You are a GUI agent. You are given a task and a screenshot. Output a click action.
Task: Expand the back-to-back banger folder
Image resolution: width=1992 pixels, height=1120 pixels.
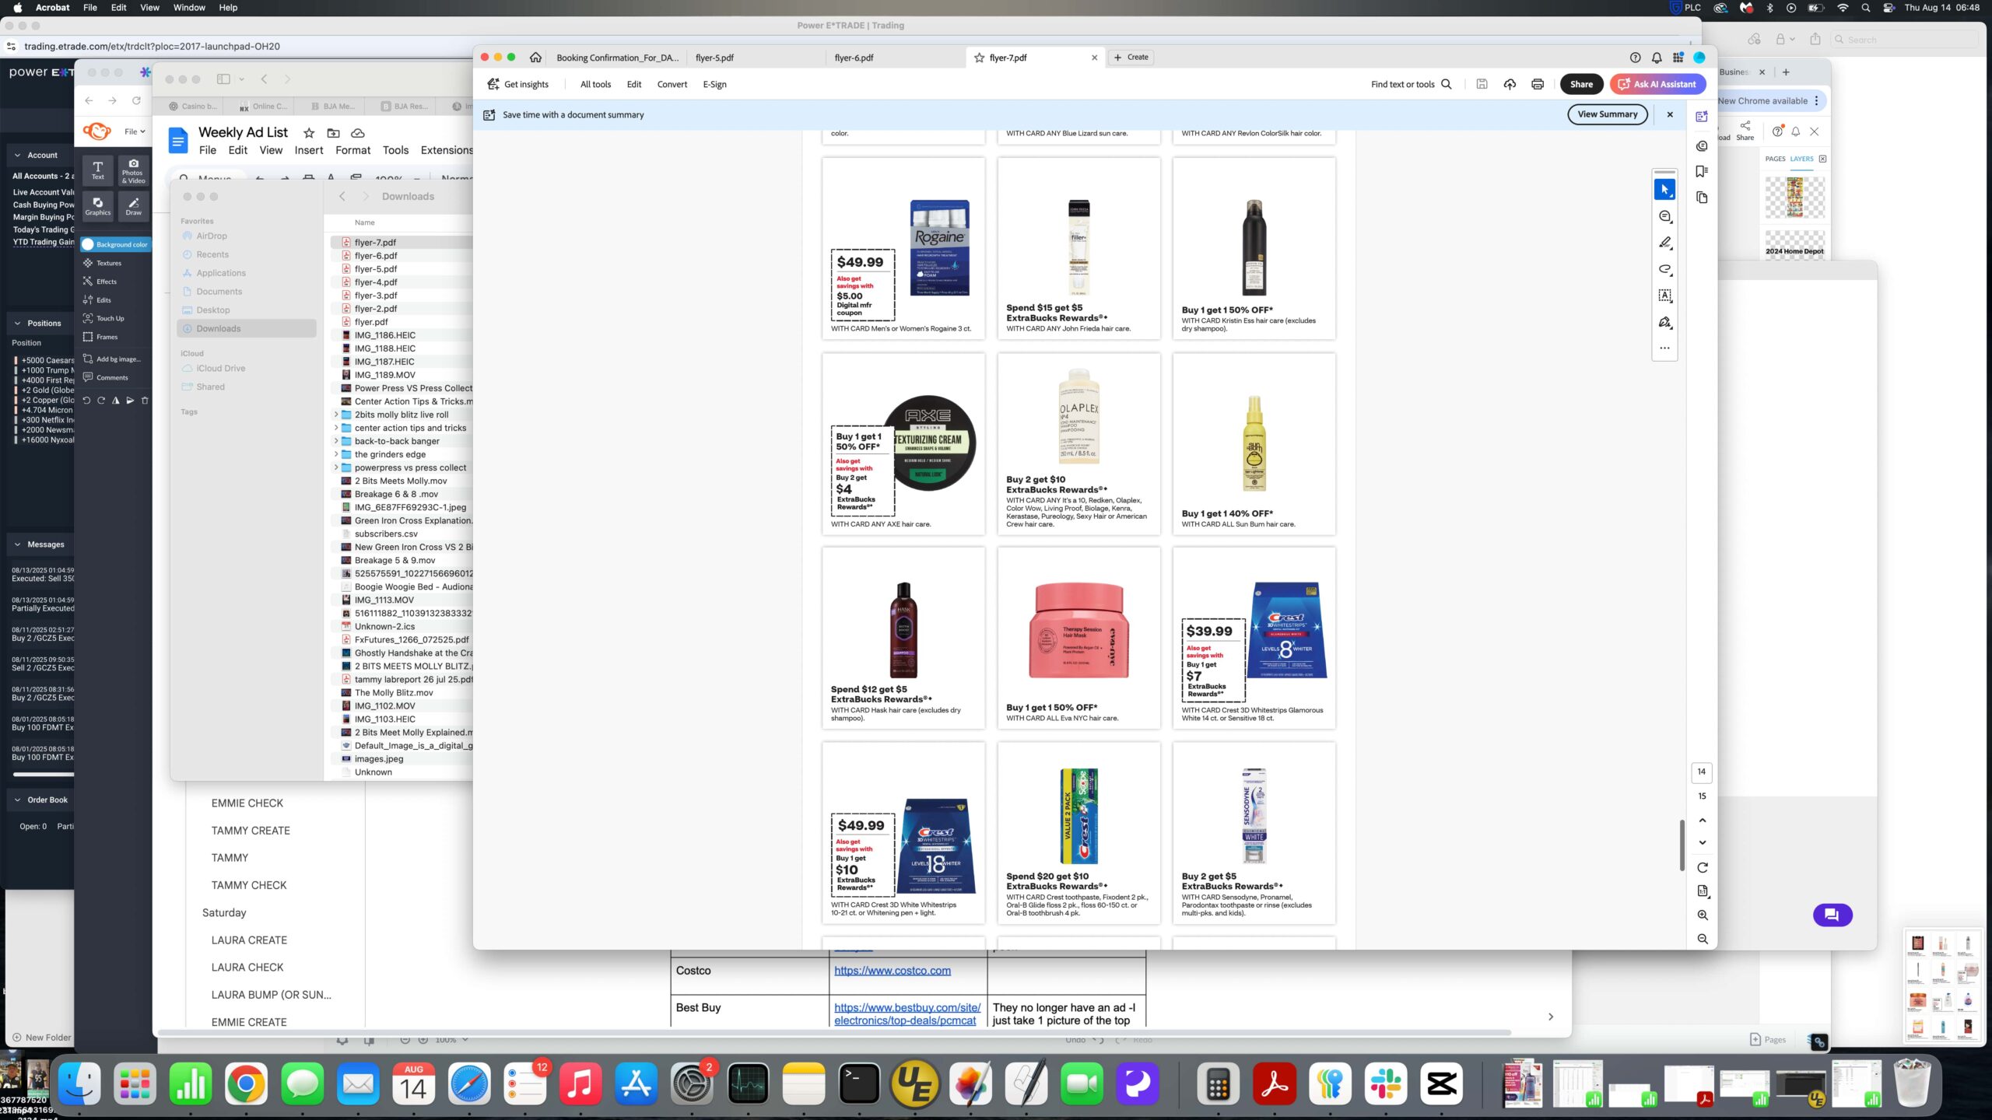[336, 441]
